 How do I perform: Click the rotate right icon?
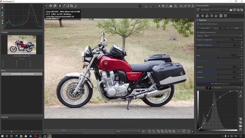[x=185, y=6]
